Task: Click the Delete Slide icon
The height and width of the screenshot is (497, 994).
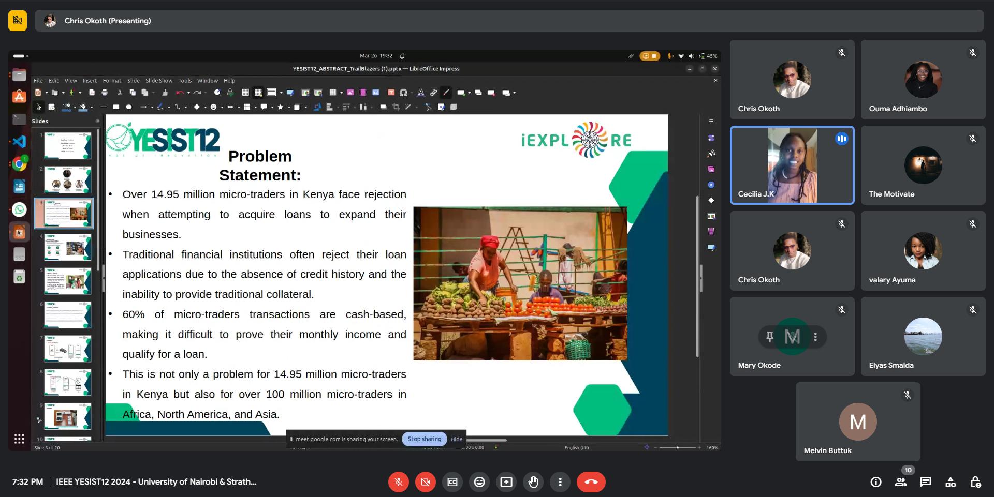Action: click(491, 93)
